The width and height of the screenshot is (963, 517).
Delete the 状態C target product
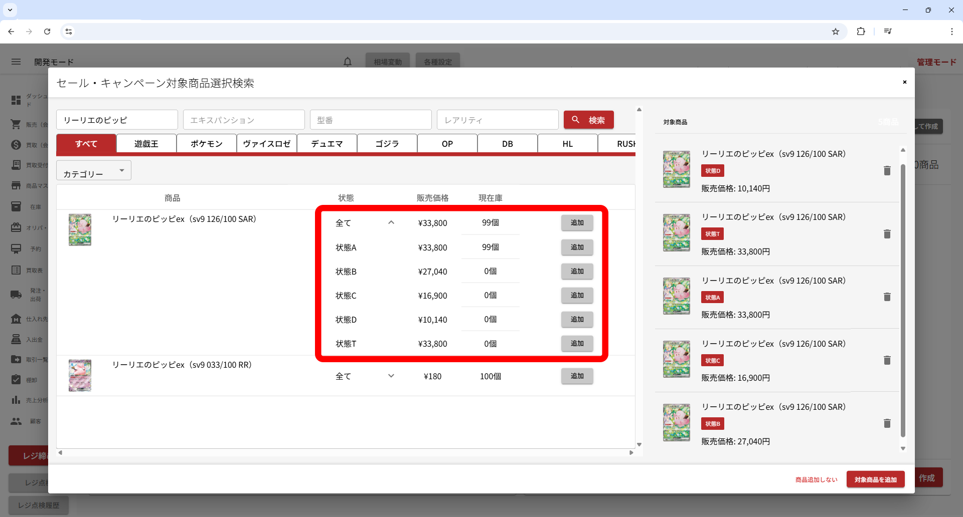(887, 360)
